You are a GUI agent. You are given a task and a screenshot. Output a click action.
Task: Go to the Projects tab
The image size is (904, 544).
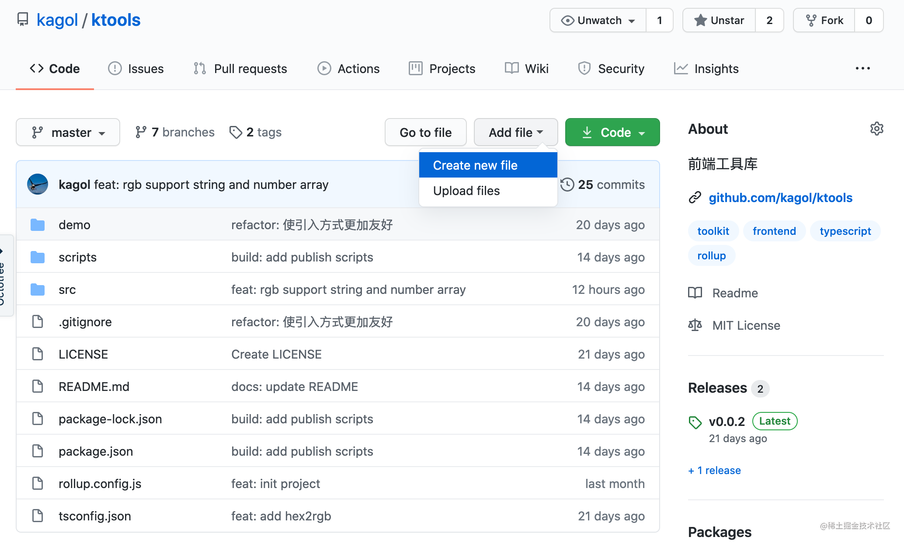[442, 69]
